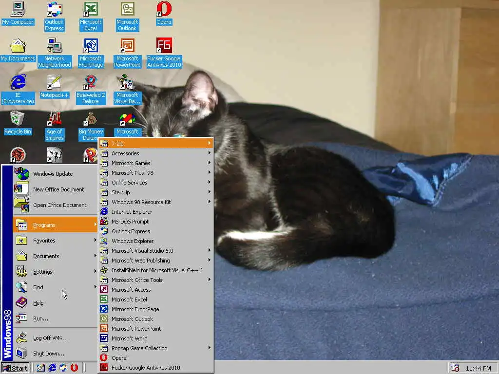Open Microsoft Visual Basic desktop shortcut

127,89
